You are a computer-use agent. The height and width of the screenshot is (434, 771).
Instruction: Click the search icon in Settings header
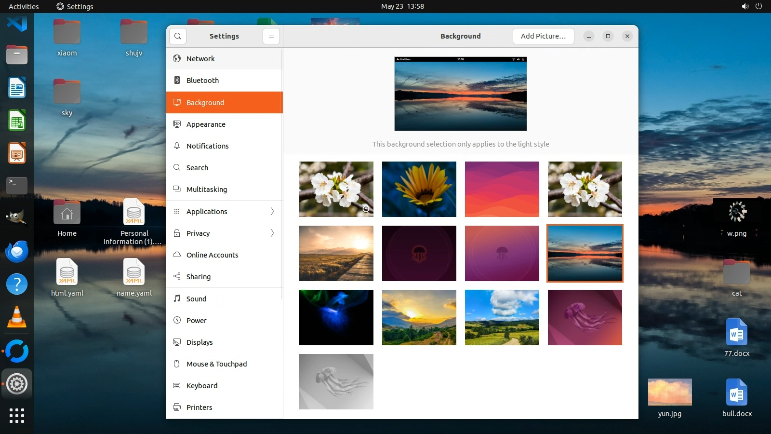tap(178, 36)
